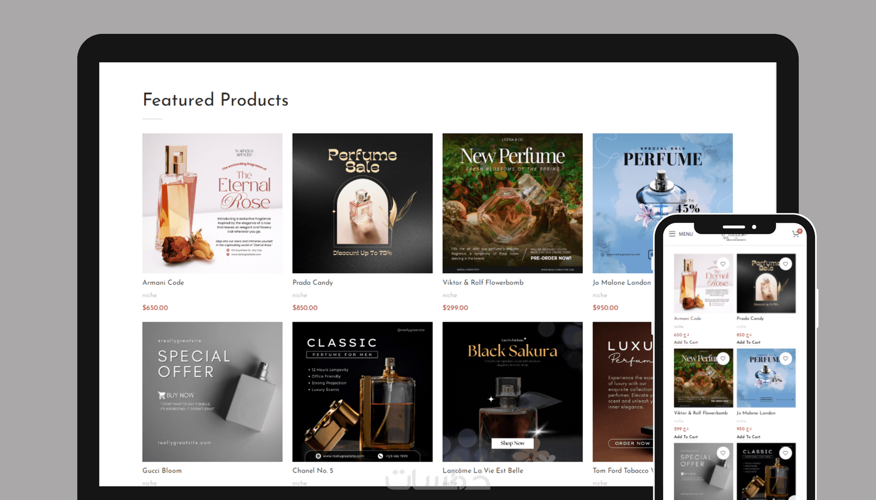Open the grey Special Offer image on tablet
Screen dimensions: 876x500
pyautogui.click(x=212, y=392)
